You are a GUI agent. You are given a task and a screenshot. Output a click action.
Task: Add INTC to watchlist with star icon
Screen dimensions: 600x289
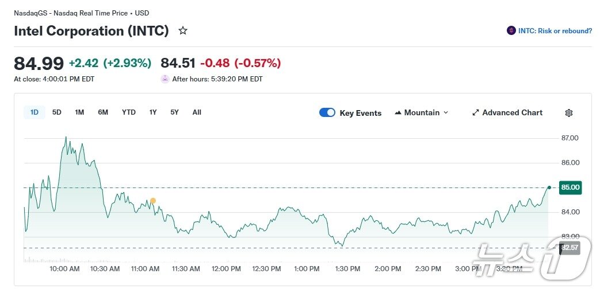(183, 30)
